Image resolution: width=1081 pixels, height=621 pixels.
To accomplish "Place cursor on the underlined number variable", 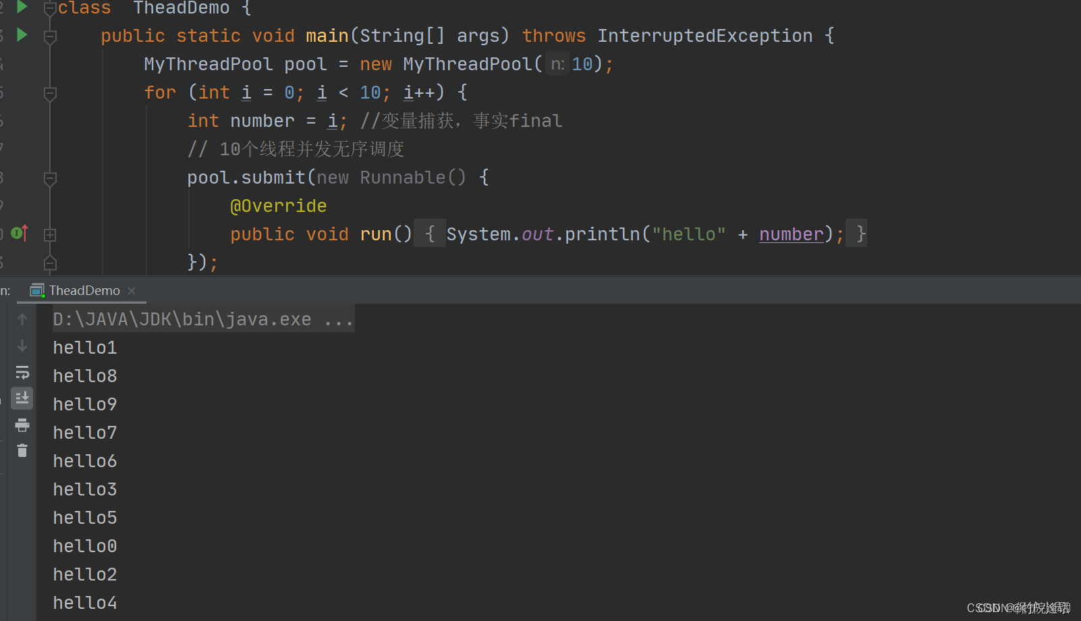I will 790,234.
